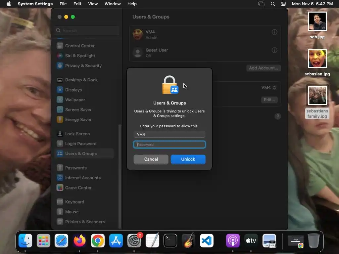The width and height of the screenshot is (339, 254).
Task: Click the VM4 user avatar
Action: tap(138, 34)
